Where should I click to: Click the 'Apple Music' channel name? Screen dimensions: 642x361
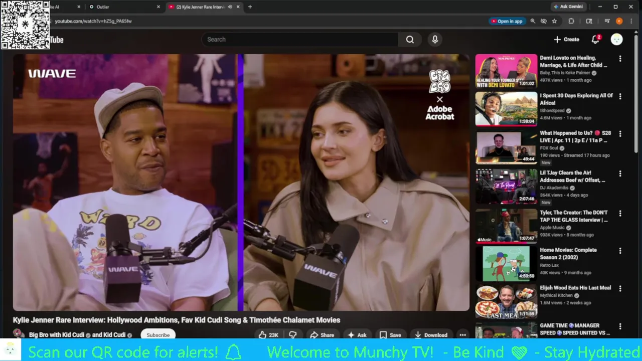click(x=552, y=228)
